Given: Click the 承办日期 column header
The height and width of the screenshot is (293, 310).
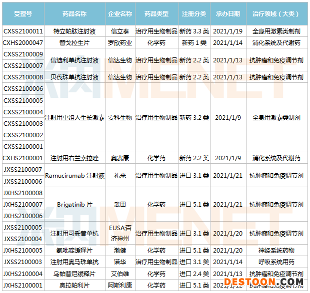Looking at the screenshot, I should click(227, 13).
